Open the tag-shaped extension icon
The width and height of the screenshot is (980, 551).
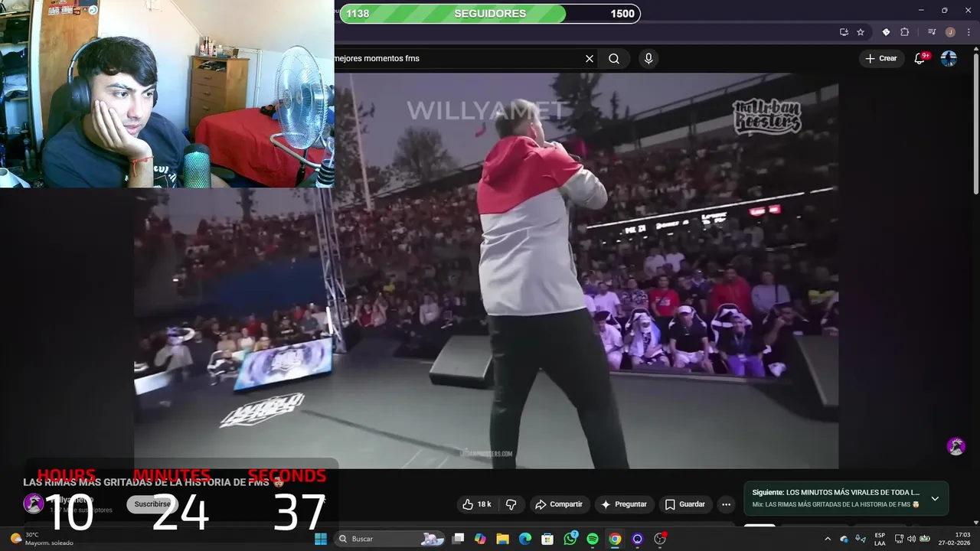tap(886, 32)
